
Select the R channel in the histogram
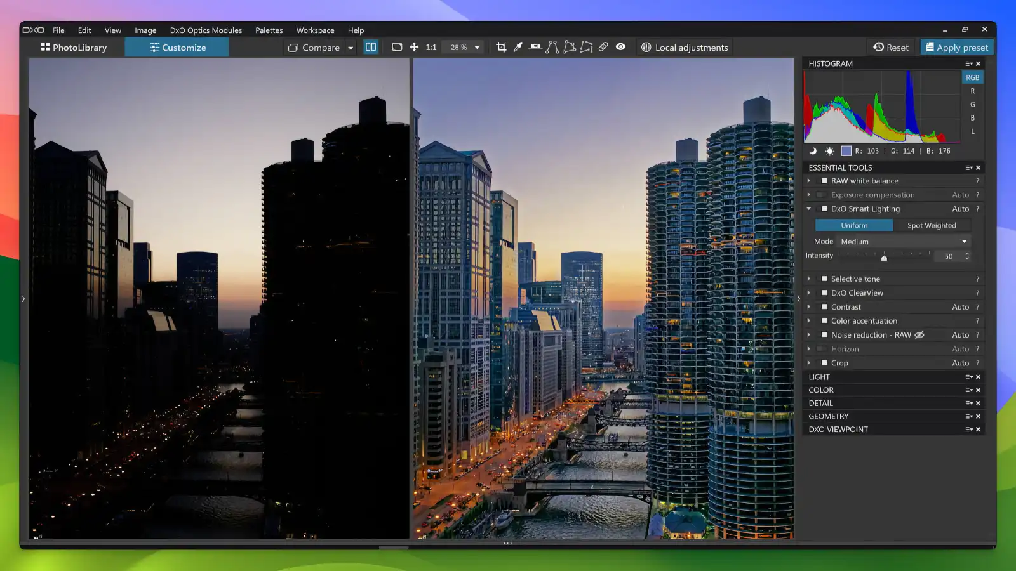(x=972, y=91)
